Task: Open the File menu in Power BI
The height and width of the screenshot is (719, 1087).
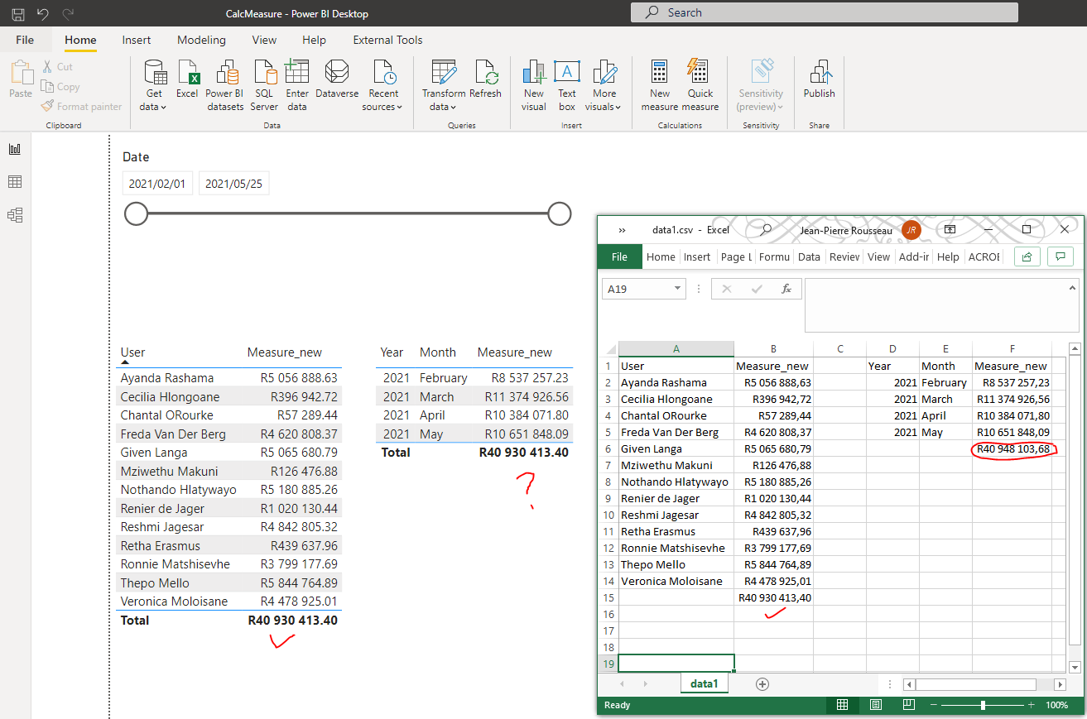Action: (25, 40)
